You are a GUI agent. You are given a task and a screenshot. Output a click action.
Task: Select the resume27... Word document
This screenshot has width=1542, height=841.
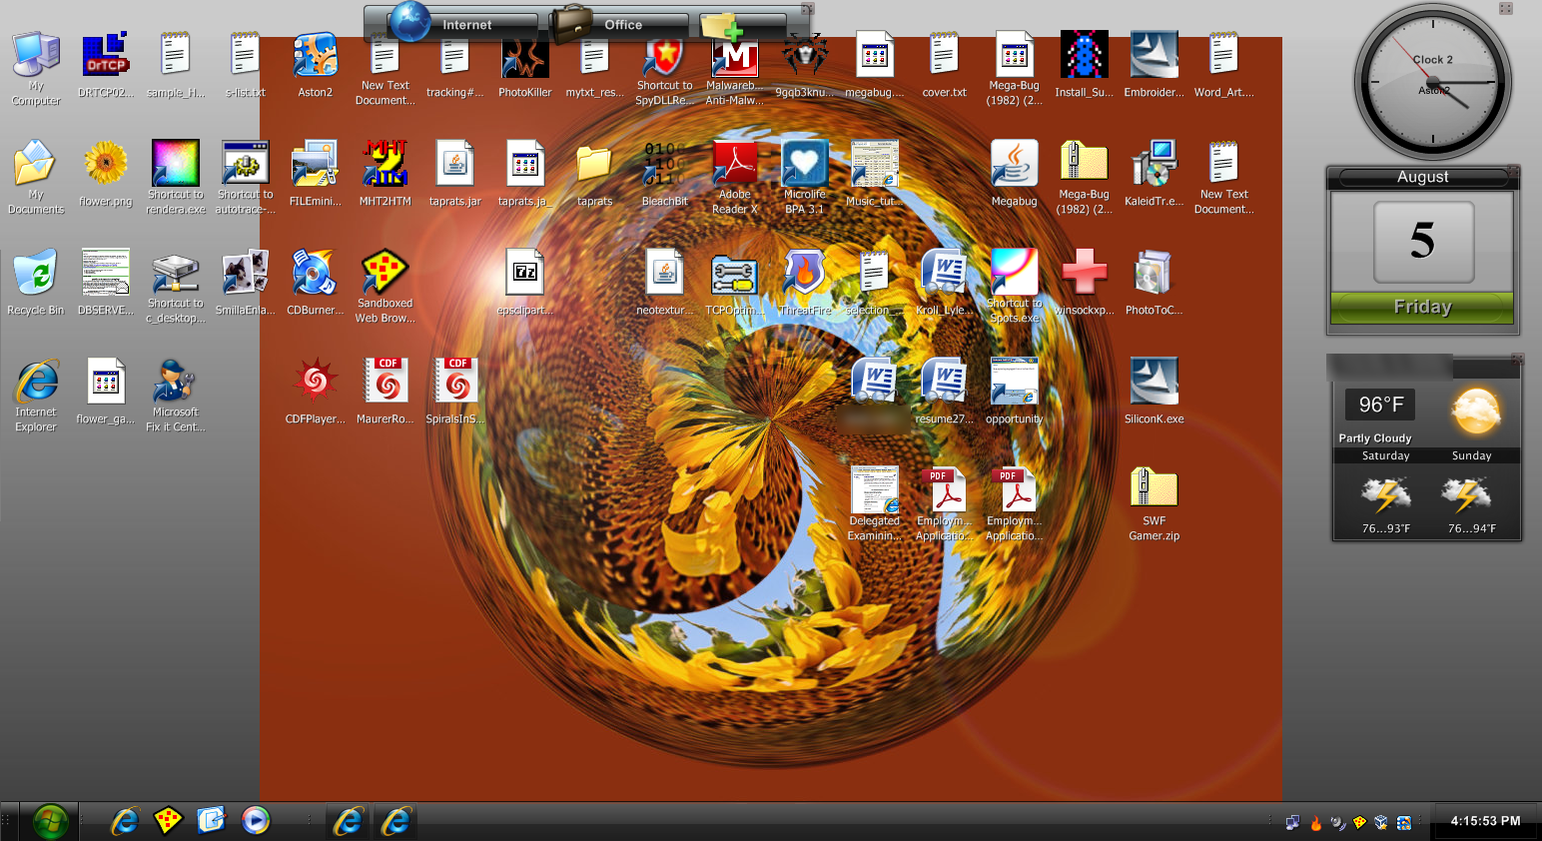(945, 391)
